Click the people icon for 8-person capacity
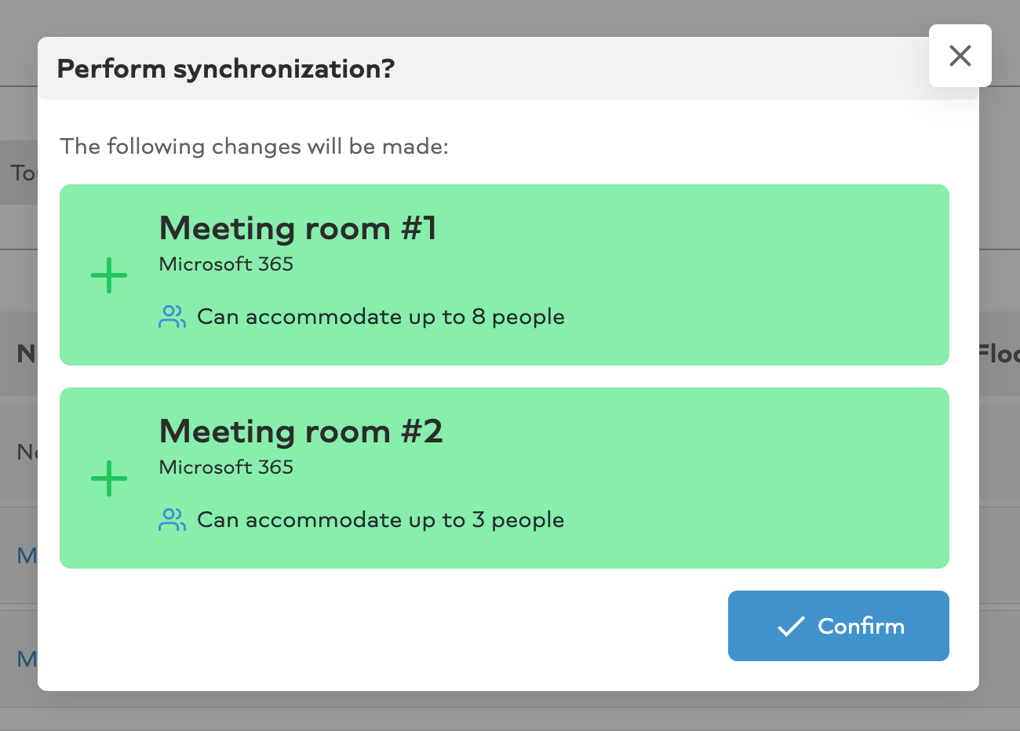Image resolution: width=1020 pixels, height=731 pixels. [x=172, y=317]
